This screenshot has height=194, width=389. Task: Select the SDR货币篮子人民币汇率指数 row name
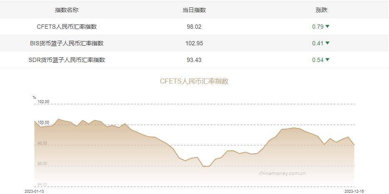tap(67, 60)
